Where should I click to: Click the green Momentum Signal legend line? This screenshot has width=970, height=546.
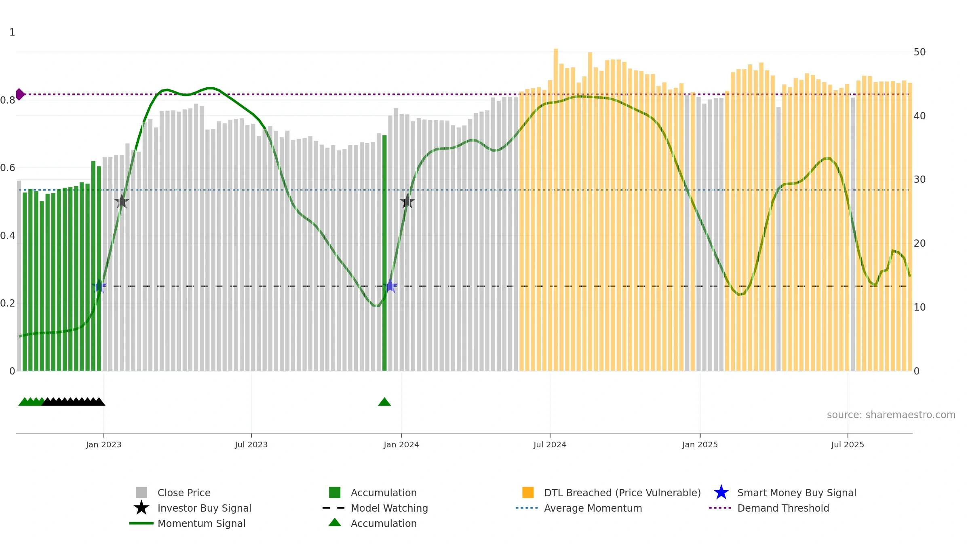tap(141, 523)
